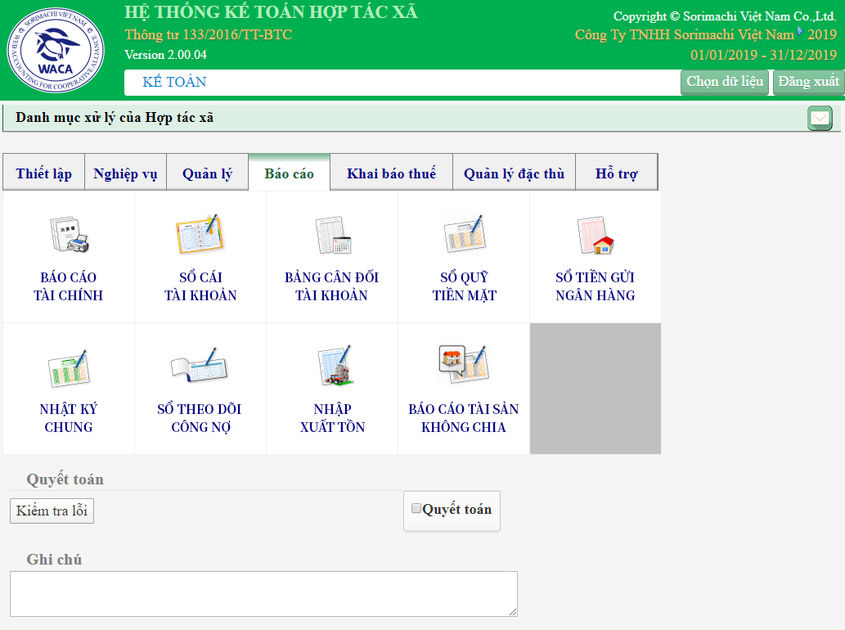Click the Đăng xuất logout button

[808, 82]
